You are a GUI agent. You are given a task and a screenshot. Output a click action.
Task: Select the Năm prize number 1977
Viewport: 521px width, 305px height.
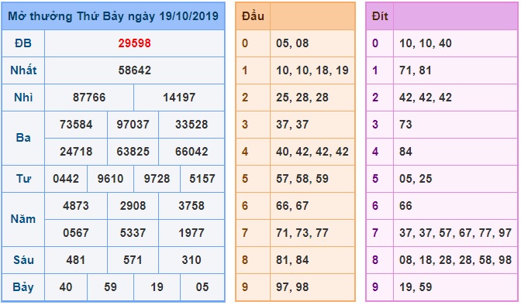(191, 233)
